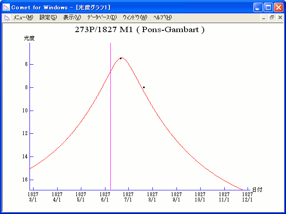Viewport: 286px width, 214px height.
Task: Minimize the inner 光度グラフ1 child window
Action: click(264, 17)
